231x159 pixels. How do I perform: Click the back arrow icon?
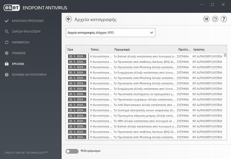click(69, 19)
